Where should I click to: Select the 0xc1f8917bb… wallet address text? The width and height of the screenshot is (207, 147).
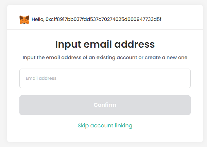click(103, 19)
